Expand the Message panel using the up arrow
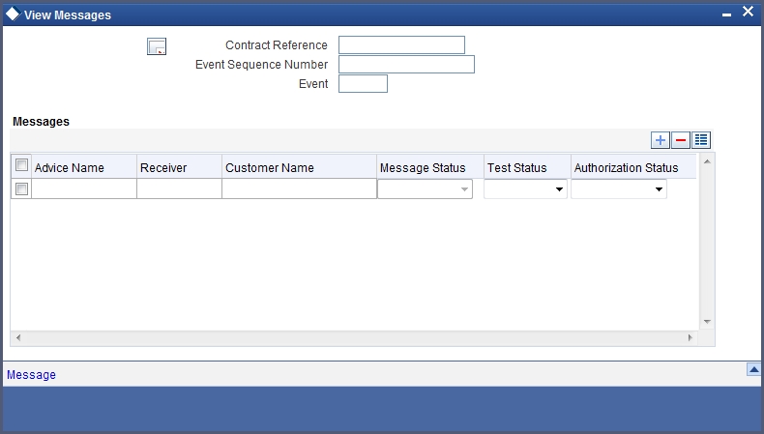 pos(753,369)
